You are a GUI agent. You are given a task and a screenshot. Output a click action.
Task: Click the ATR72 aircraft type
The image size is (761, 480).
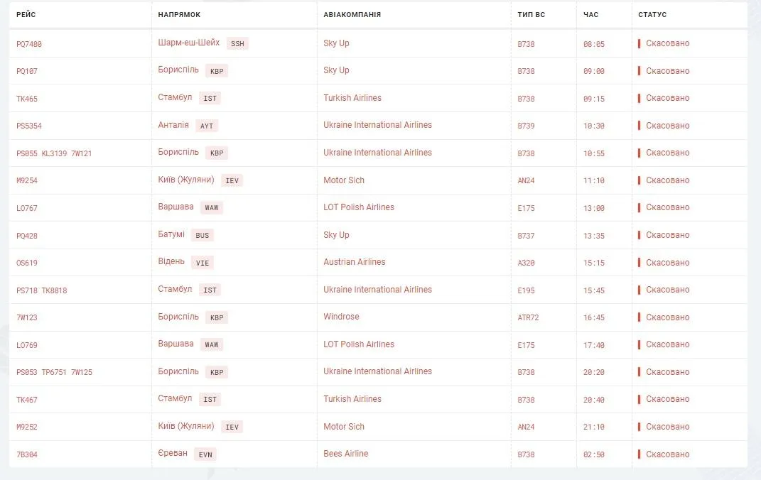(528, 317)
